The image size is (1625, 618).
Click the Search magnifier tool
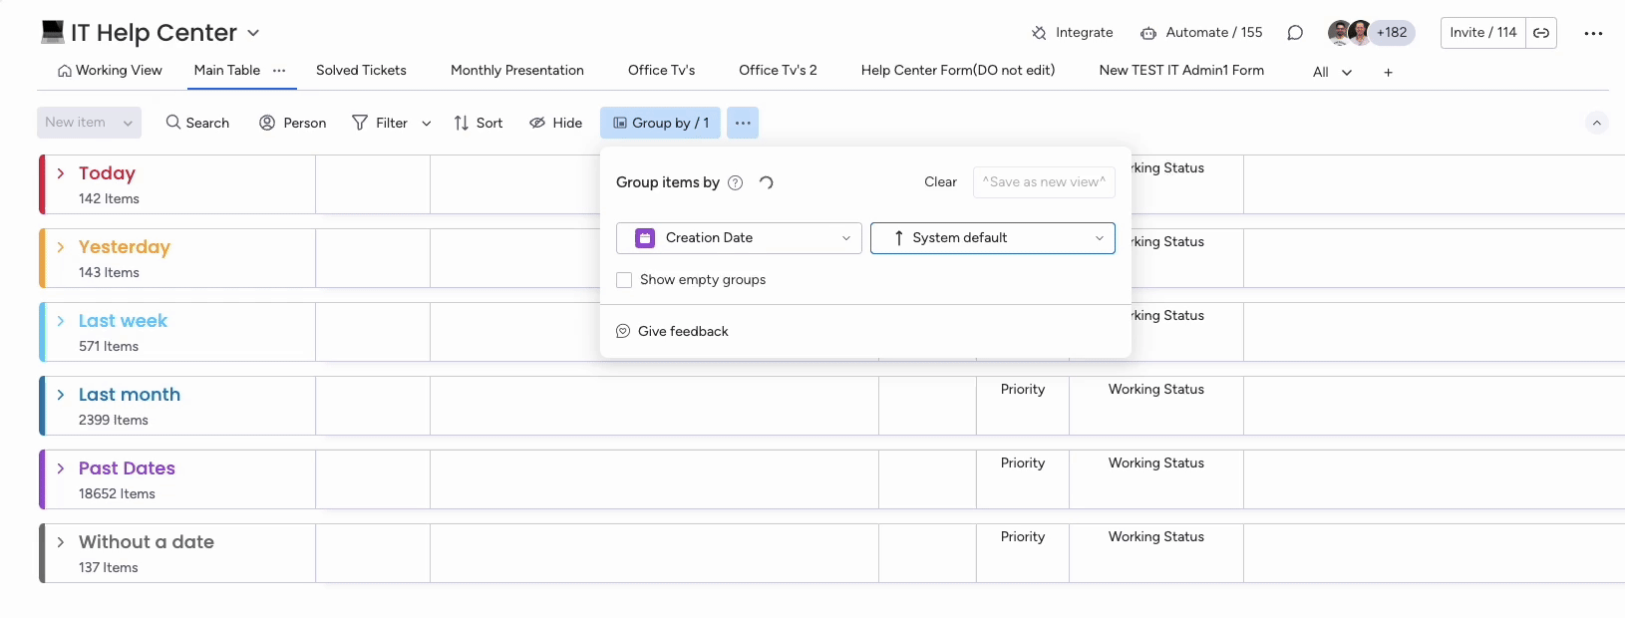point(197,123)
